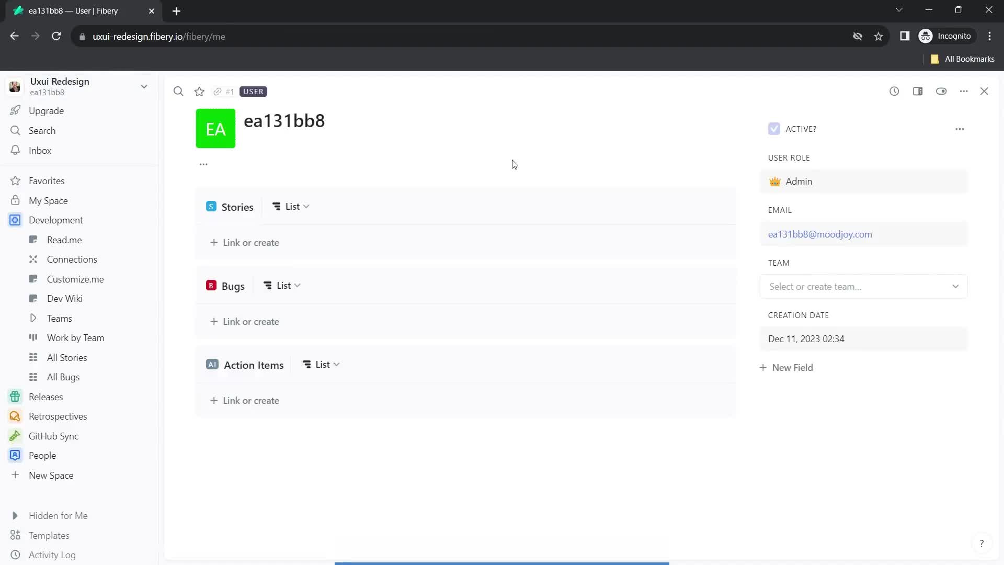Toggle the eye/watch icon on toolbar

(941, 91)
